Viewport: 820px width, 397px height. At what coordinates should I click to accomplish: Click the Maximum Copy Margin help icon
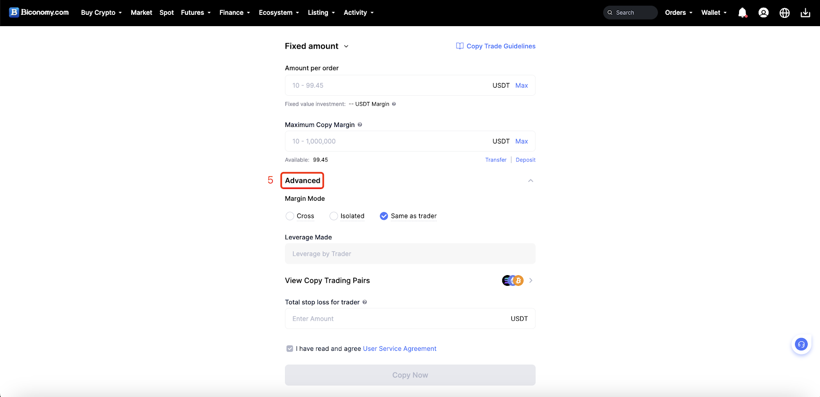click(x=360, y=124)
